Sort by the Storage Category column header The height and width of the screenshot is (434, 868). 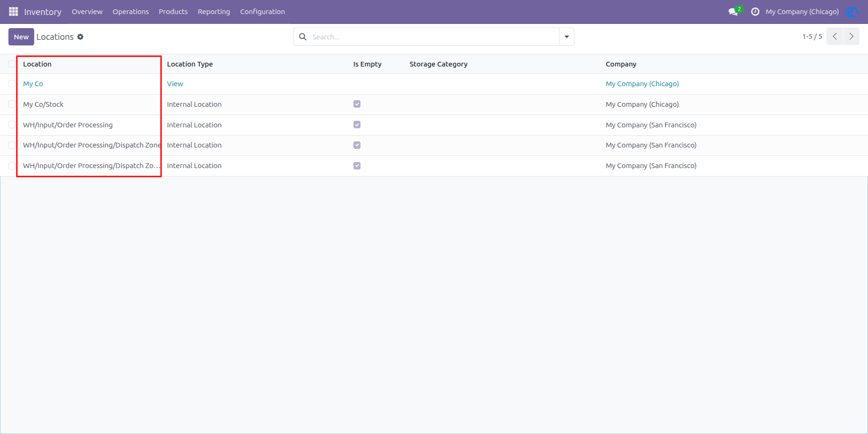click(438, 64)
